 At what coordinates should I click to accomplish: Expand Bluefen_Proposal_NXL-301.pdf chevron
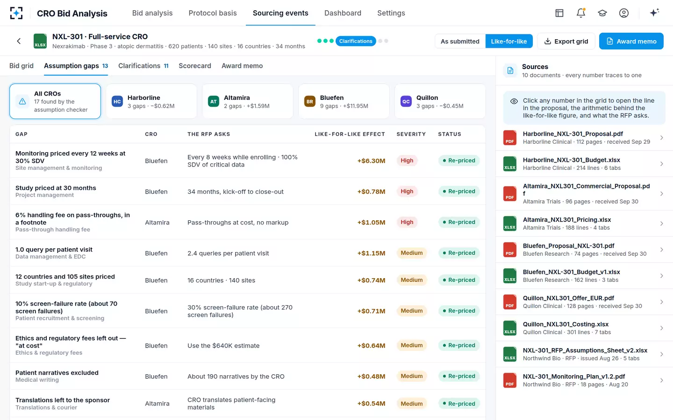662,250
